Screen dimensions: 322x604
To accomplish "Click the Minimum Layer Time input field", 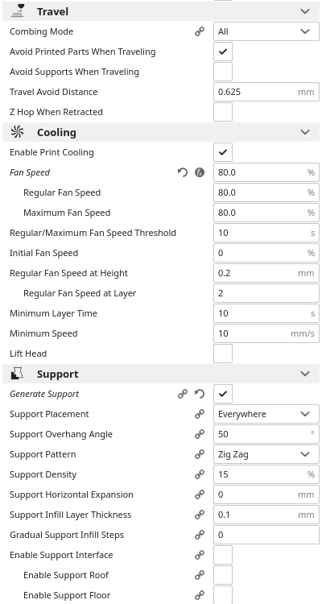I will click(x=266, y=313).
